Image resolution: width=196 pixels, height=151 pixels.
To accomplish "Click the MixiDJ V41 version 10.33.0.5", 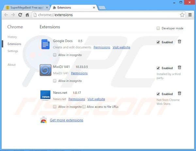I will (82, 67).
